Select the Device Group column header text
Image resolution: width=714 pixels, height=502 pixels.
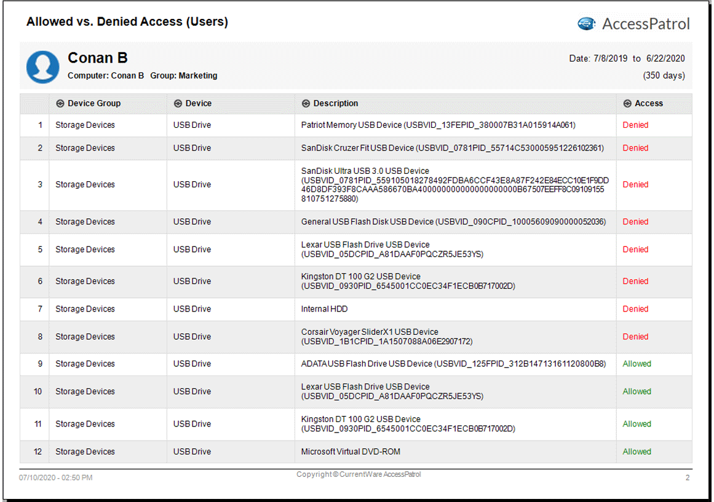pyautogui.click(x=94, y=103)
